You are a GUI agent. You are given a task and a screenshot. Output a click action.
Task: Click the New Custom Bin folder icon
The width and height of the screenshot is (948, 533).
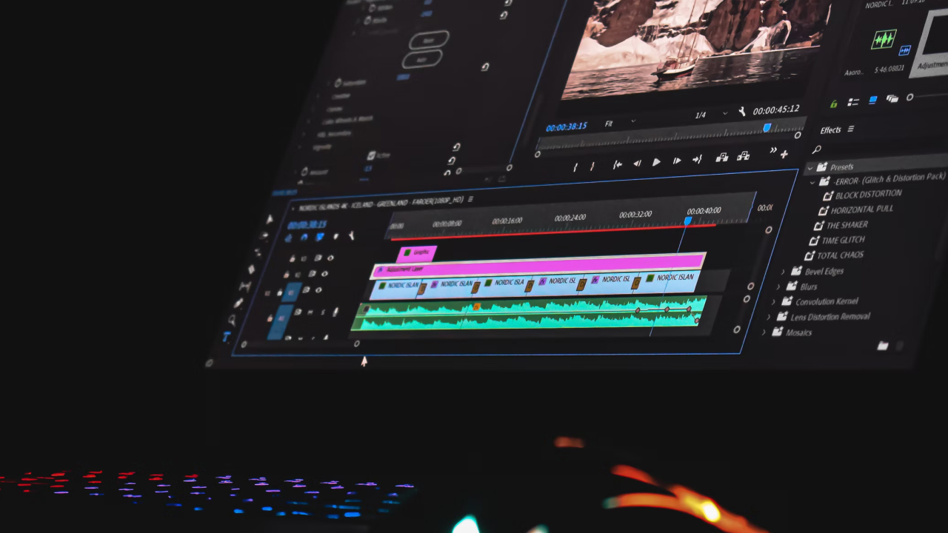(882, 346)
